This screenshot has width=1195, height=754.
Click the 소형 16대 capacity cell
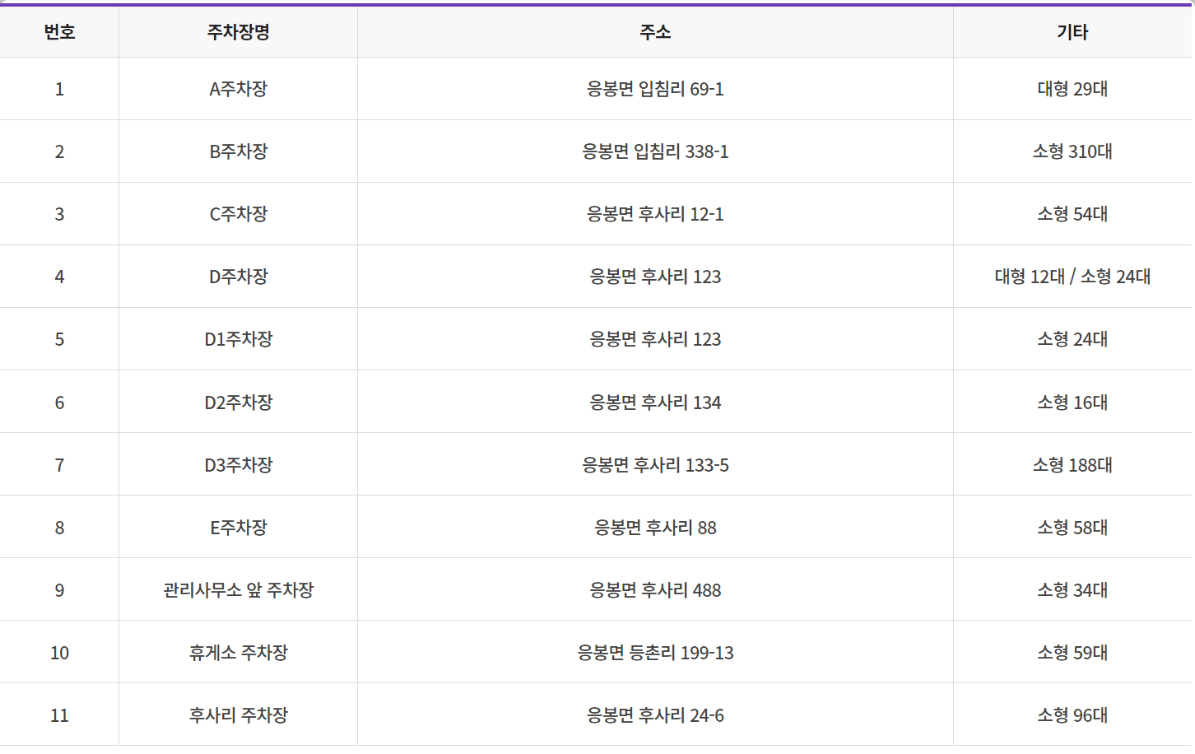[1072, 403]
